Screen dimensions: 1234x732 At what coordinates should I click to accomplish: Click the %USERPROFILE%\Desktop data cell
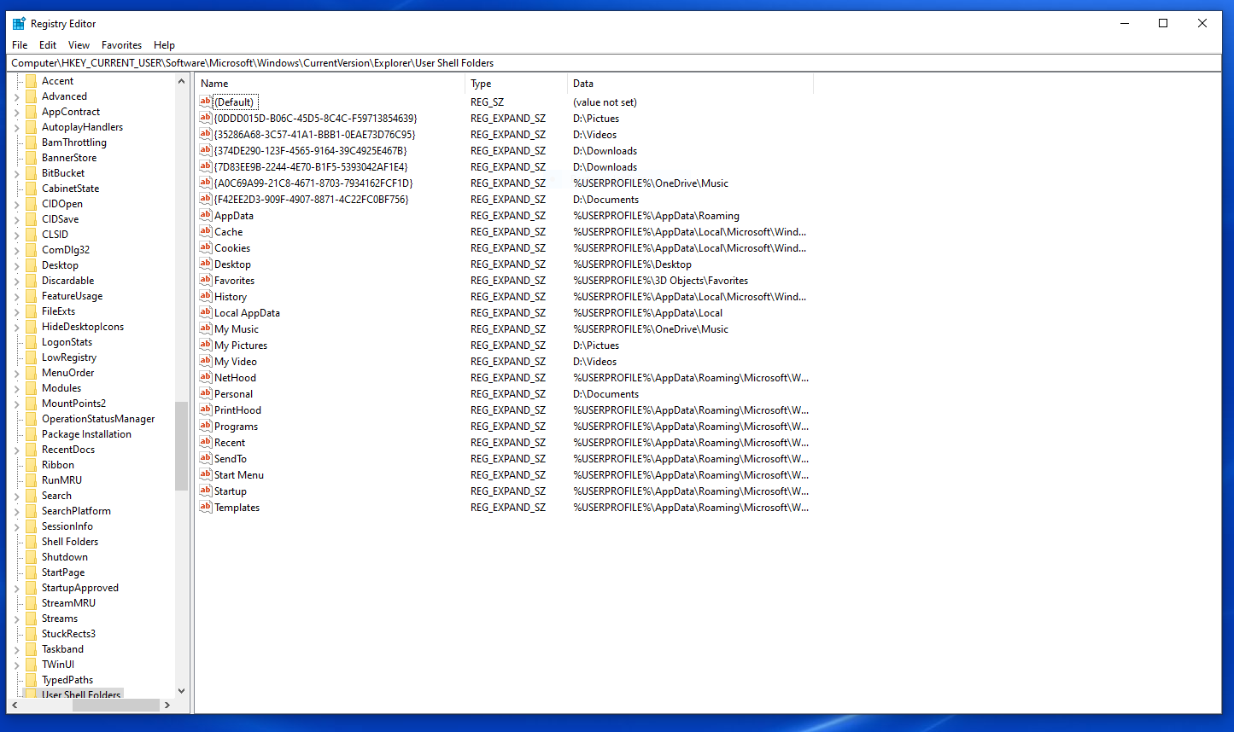point(632,264)
